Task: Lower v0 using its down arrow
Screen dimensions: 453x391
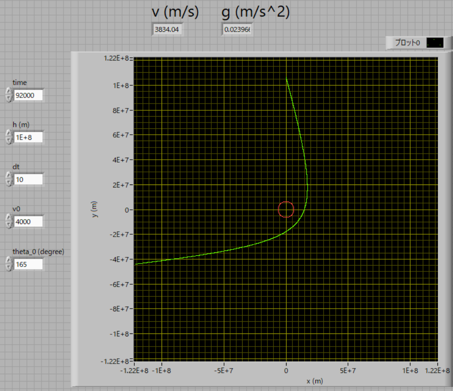Action: [x=8, y=225]
